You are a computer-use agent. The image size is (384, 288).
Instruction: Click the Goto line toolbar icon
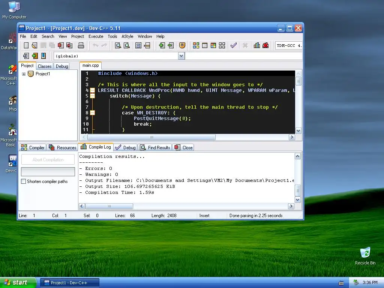pyautogui.click(x=147, y=45)
